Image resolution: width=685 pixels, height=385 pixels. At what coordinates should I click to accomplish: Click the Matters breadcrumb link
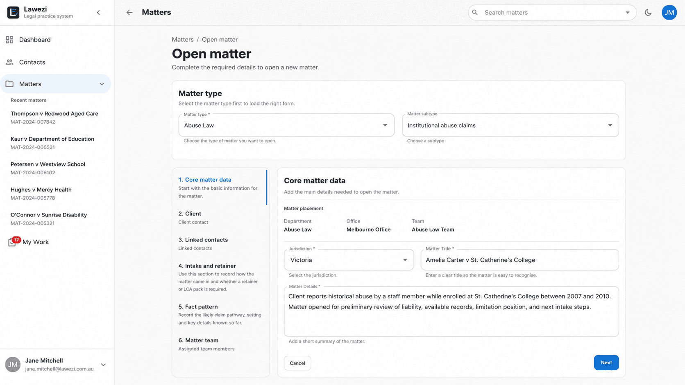[x=183, y=40]
